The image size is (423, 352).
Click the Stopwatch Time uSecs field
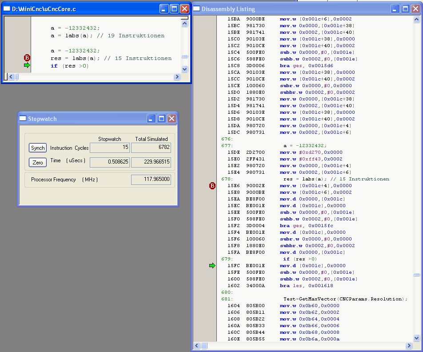point(110,162)
